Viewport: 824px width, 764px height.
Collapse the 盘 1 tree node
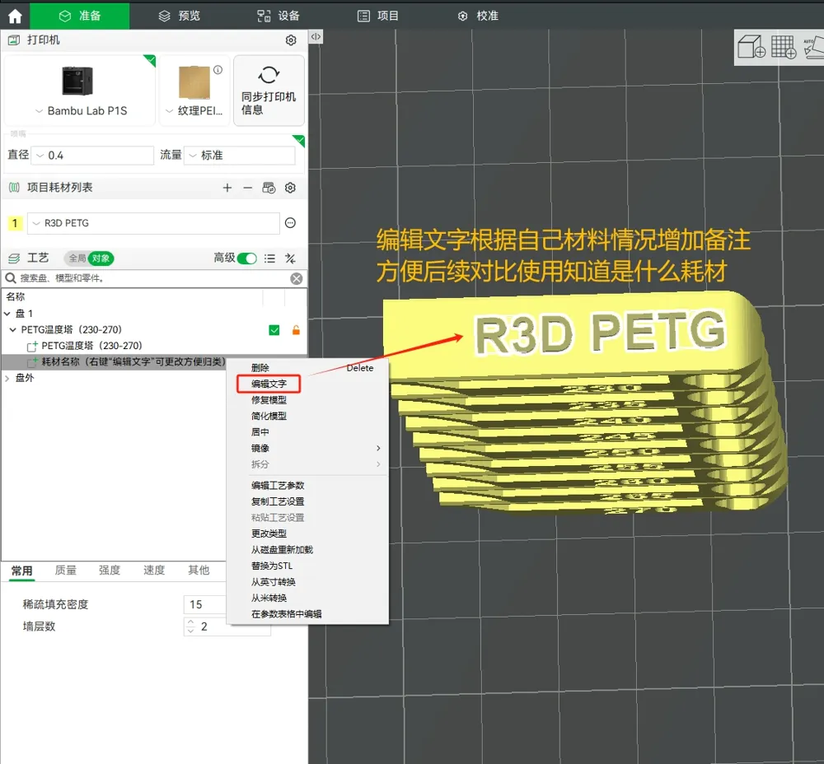(7, 314)
